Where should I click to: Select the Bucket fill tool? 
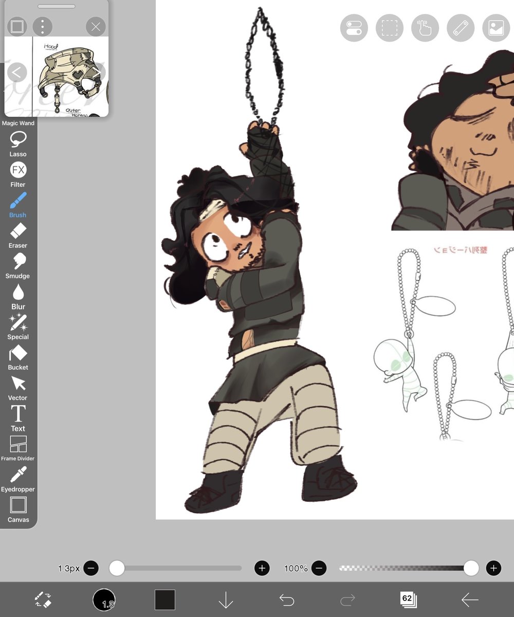[x=18, y=357]
